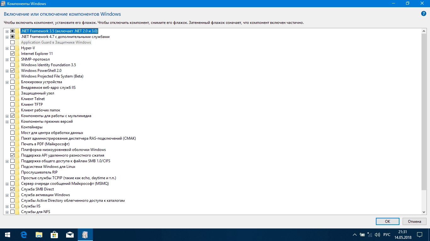Select Платформа низкоуровневой оболочки Windows row
The height and width of the screenshot is (241, 430).
63,150
